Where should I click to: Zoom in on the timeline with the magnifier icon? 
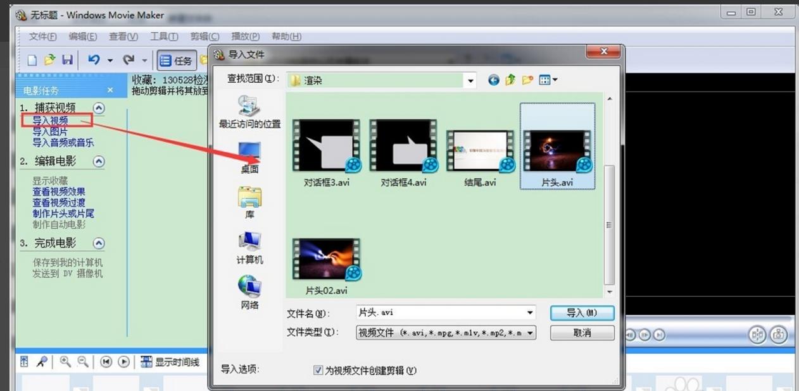click(x=64, y=361)
